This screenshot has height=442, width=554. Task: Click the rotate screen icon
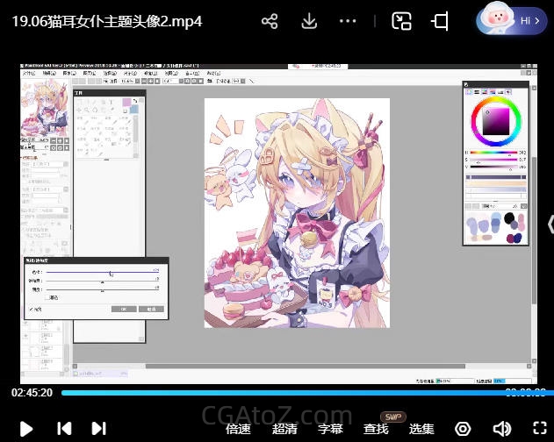tap(440, 21)
